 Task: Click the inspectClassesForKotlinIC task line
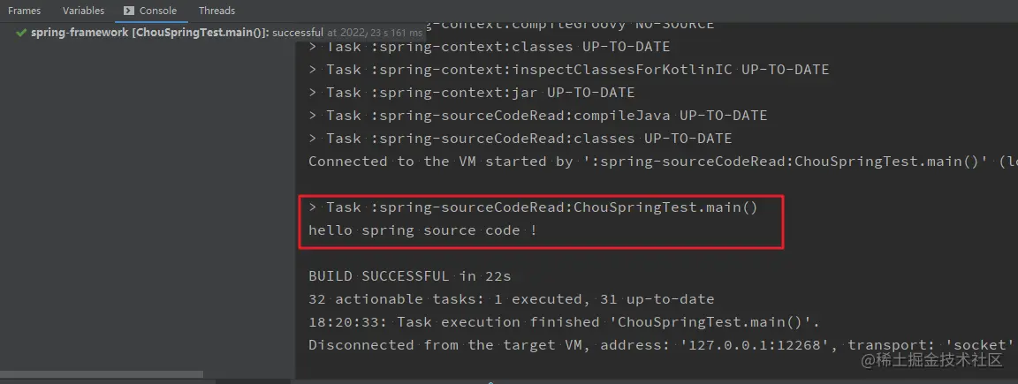(x=568, y=70)
